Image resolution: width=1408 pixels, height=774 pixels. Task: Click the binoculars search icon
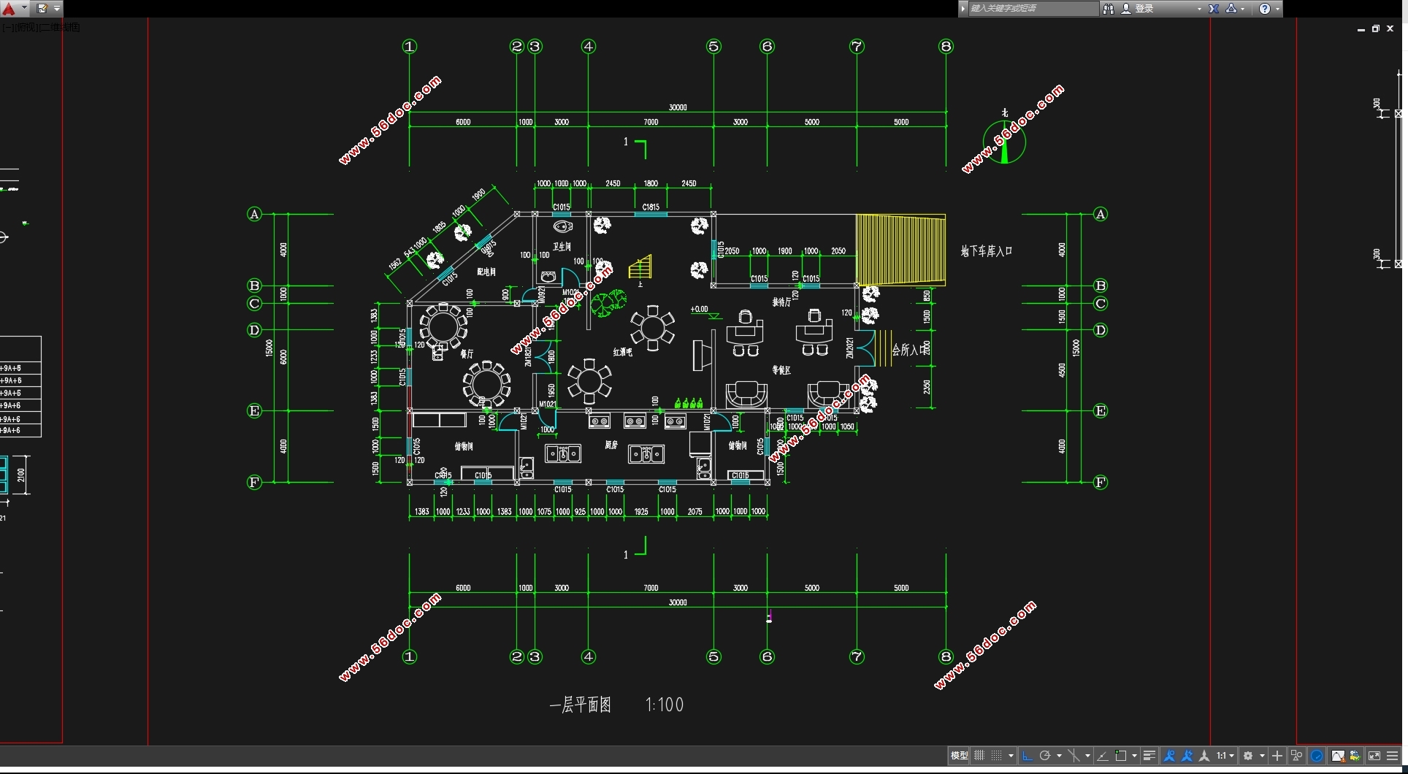[1109, 9]
